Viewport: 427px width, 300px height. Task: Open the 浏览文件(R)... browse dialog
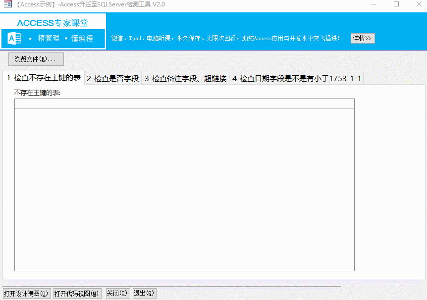[x=36, y=59]
